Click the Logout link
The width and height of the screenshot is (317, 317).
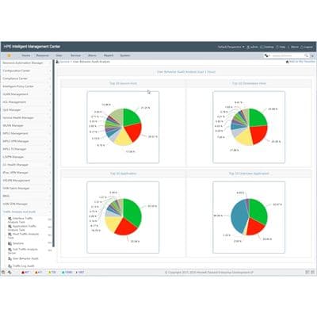pyautogui.click(x=307, y=47)
